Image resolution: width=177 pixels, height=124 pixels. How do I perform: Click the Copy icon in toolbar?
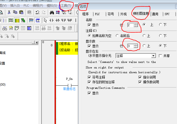[x=15, y=12]
